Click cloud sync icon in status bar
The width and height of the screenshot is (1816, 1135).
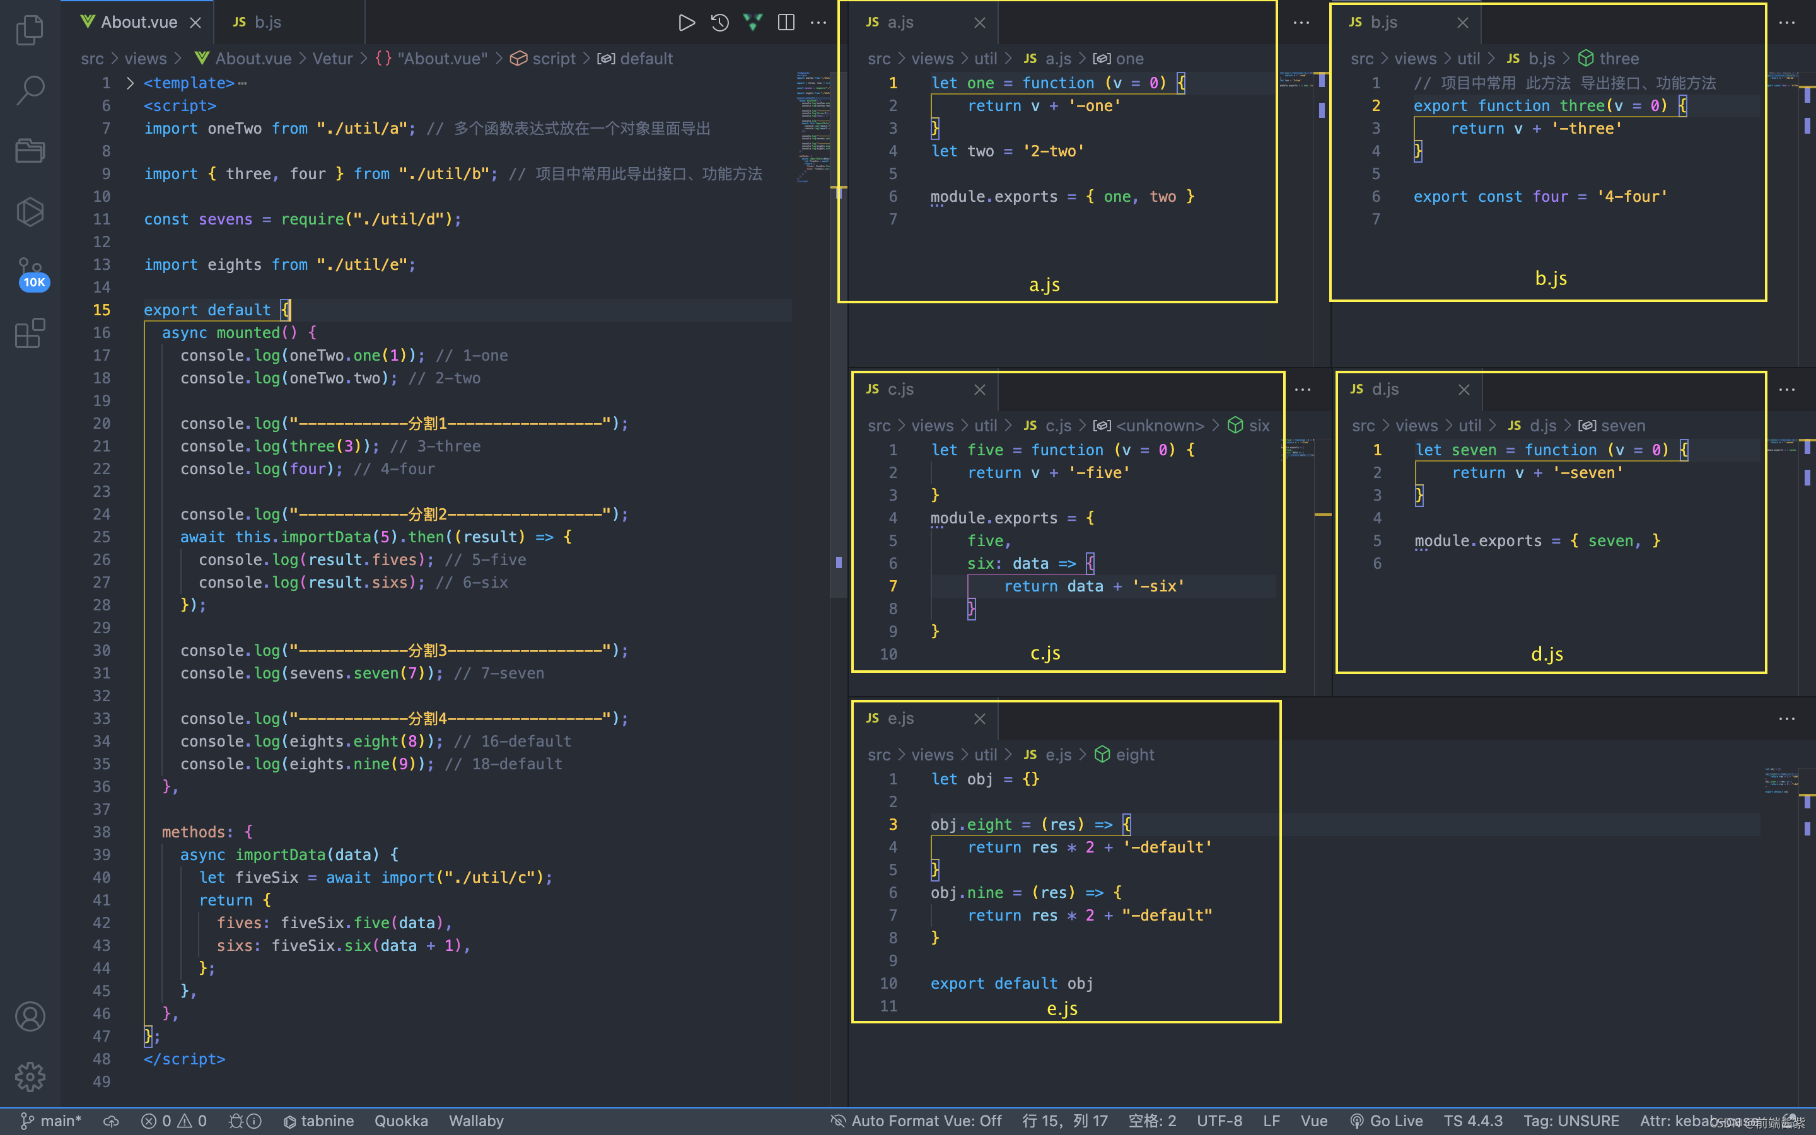(x=111, y=1120)
